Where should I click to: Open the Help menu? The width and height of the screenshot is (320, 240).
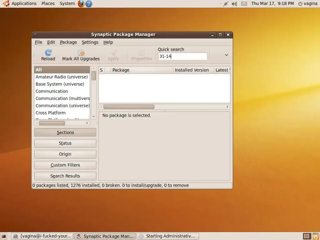(108, 42)
